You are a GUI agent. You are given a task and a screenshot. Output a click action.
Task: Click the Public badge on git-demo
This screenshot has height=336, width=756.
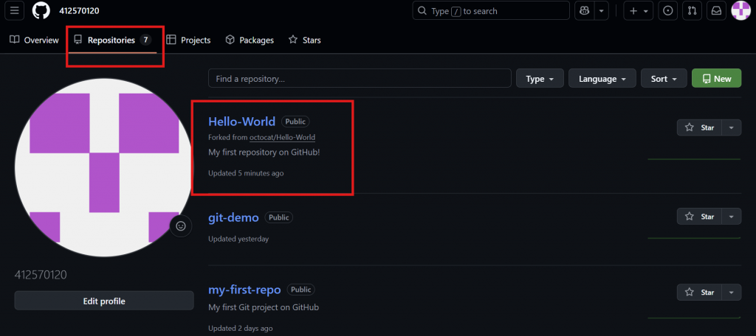(x=278, y=217)
